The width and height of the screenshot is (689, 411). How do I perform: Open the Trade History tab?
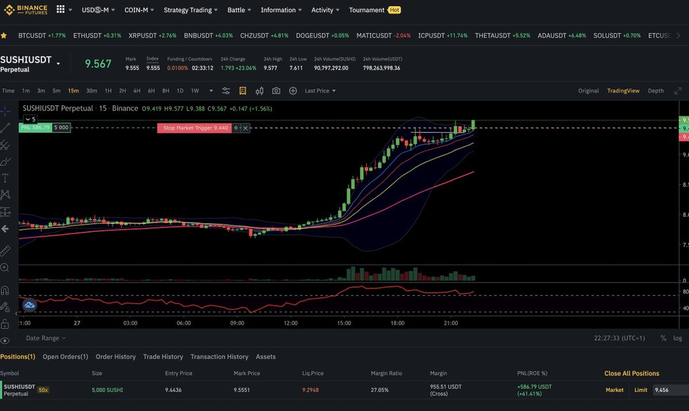coord(163,356)
